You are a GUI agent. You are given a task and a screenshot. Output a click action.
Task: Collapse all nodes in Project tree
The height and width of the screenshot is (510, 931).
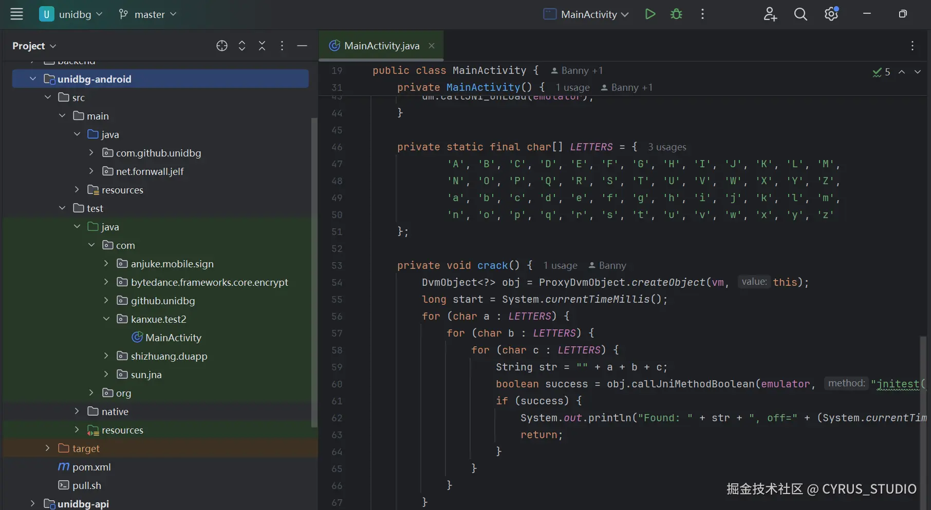tap(262, 46)
